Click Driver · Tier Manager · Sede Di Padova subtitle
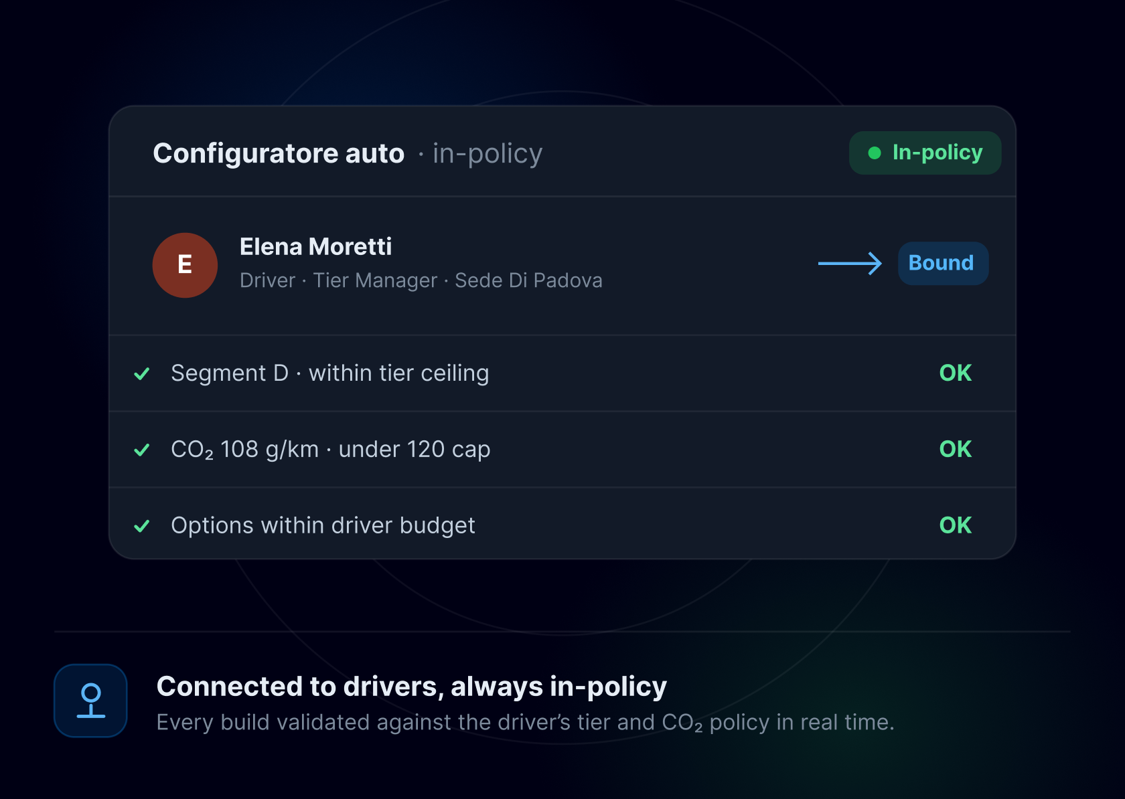The image size is (1125, 799). (x=421, y=280)
